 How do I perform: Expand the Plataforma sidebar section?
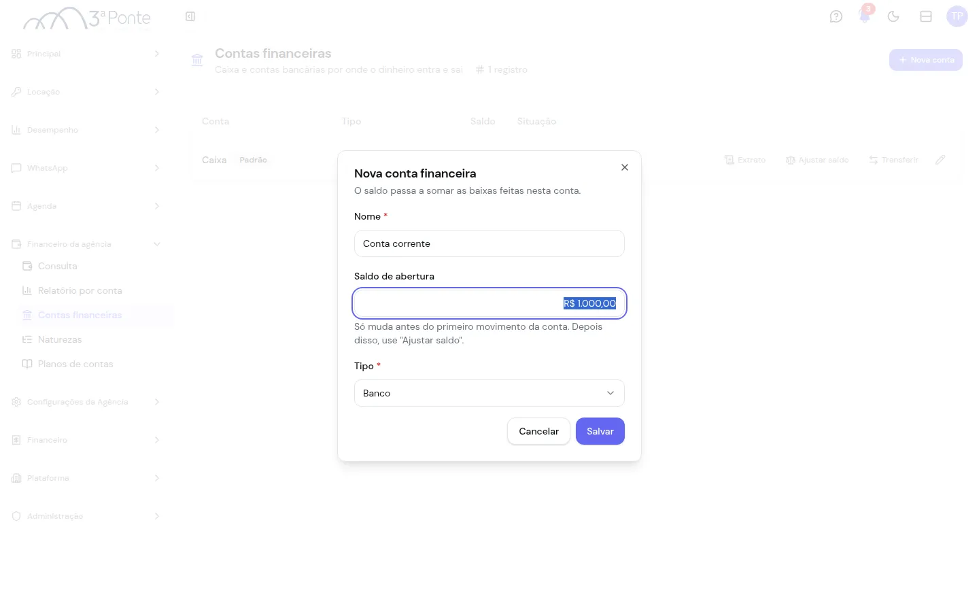[x=86, y=478]
